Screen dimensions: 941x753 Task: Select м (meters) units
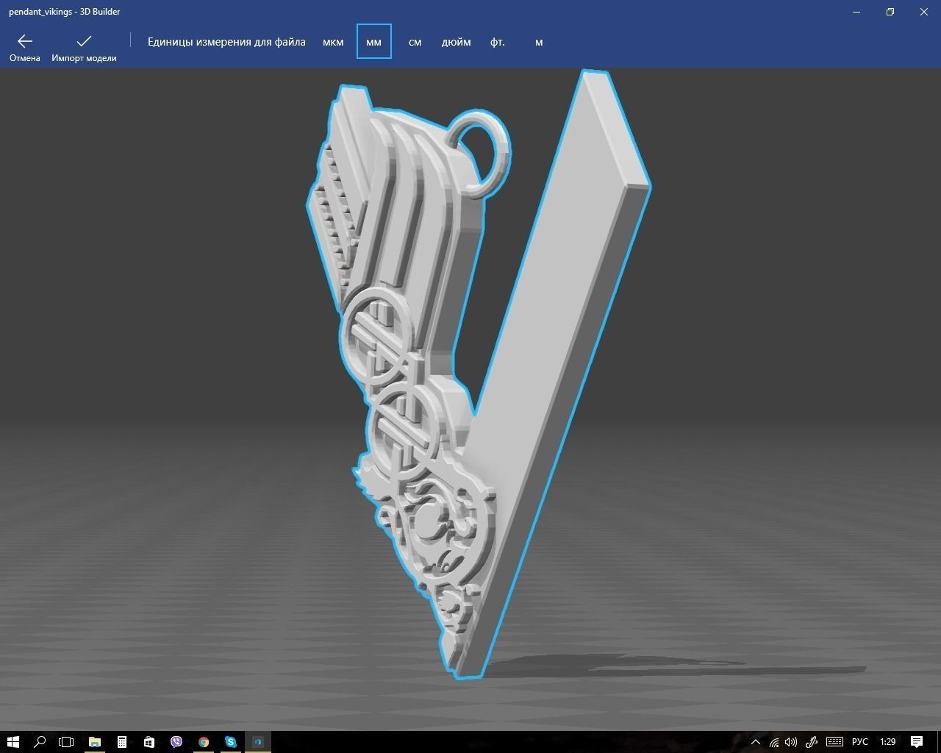[539, 42]
